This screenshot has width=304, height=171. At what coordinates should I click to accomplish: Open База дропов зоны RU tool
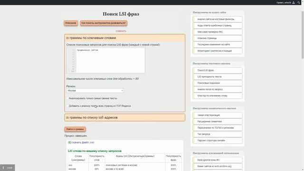point(218,160)
